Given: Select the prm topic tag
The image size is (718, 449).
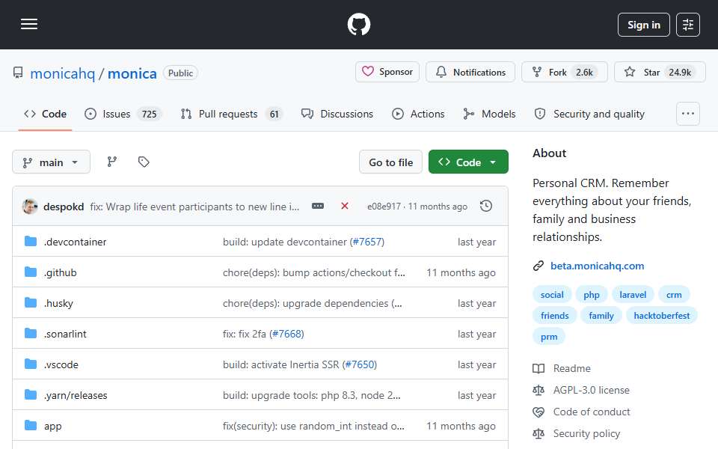Looking at the screenshot, I should point(549,337).
